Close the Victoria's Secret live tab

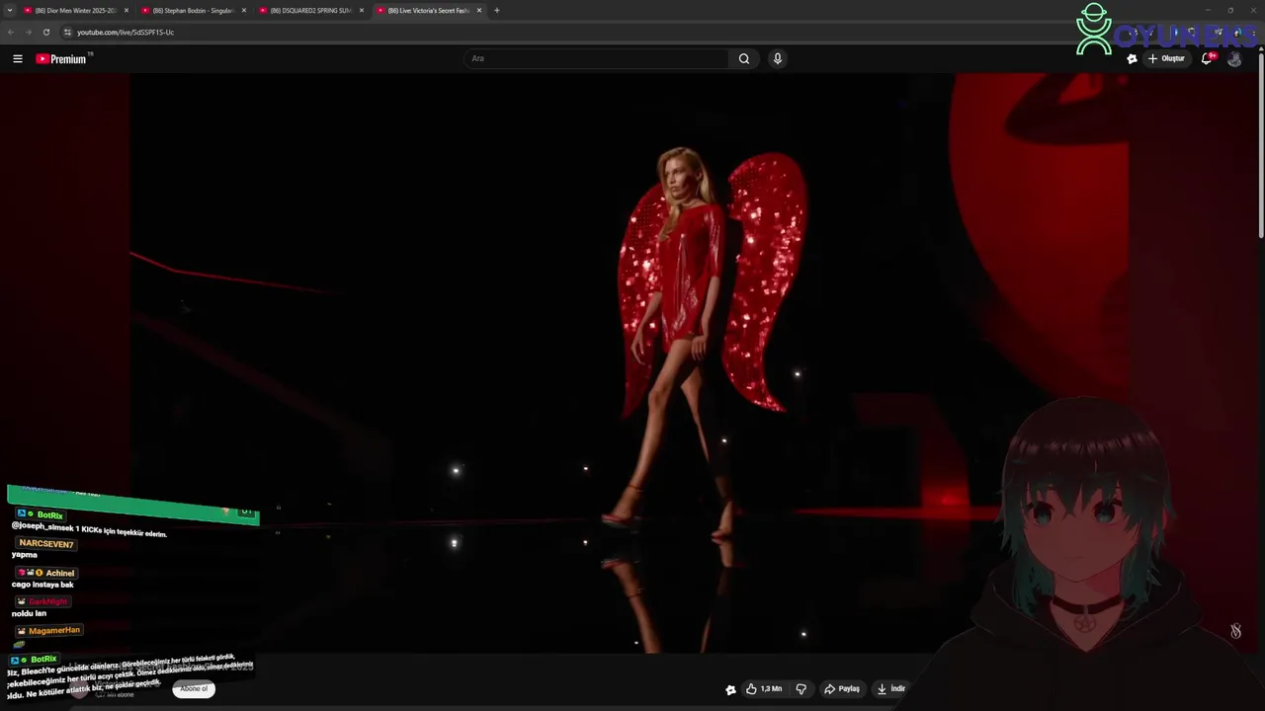click(479, 11)
